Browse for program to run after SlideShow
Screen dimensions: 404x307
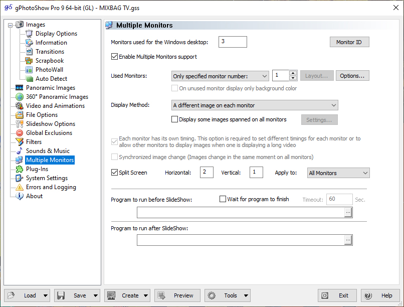point(348,240)
